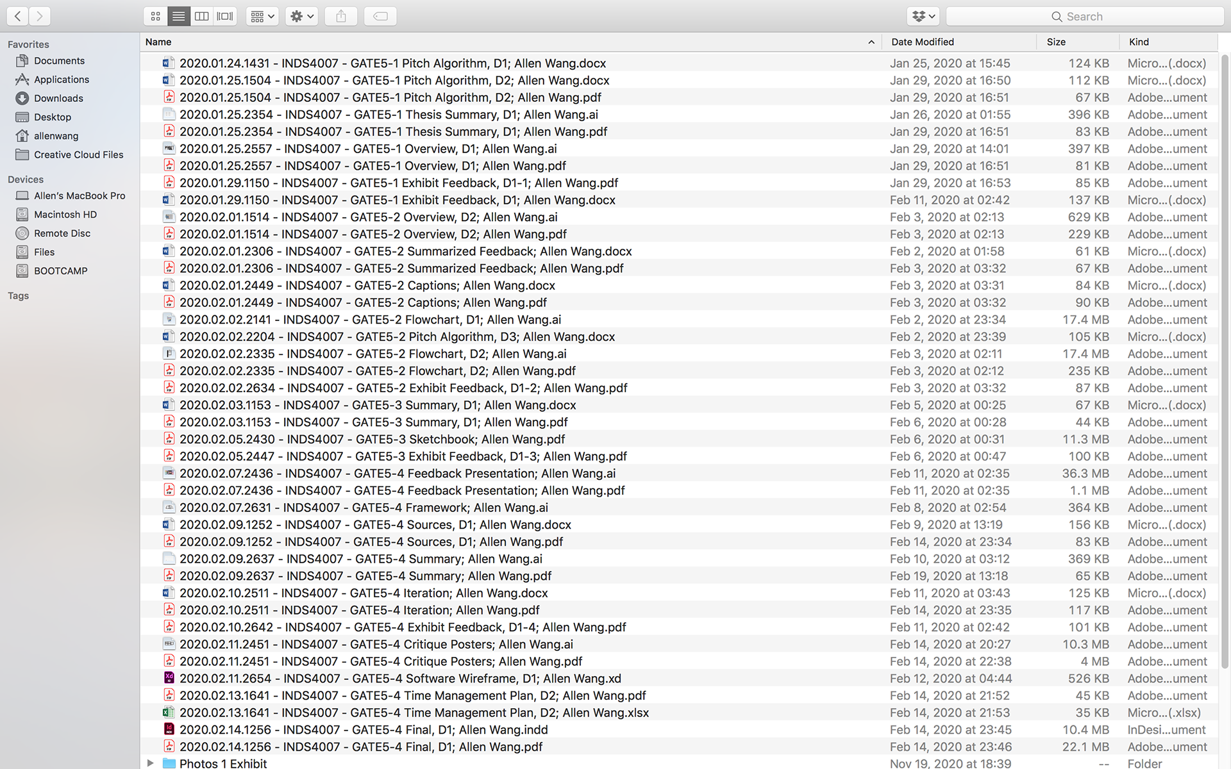
Task: Sort by Date Modified column header
Action: point(922,42)
